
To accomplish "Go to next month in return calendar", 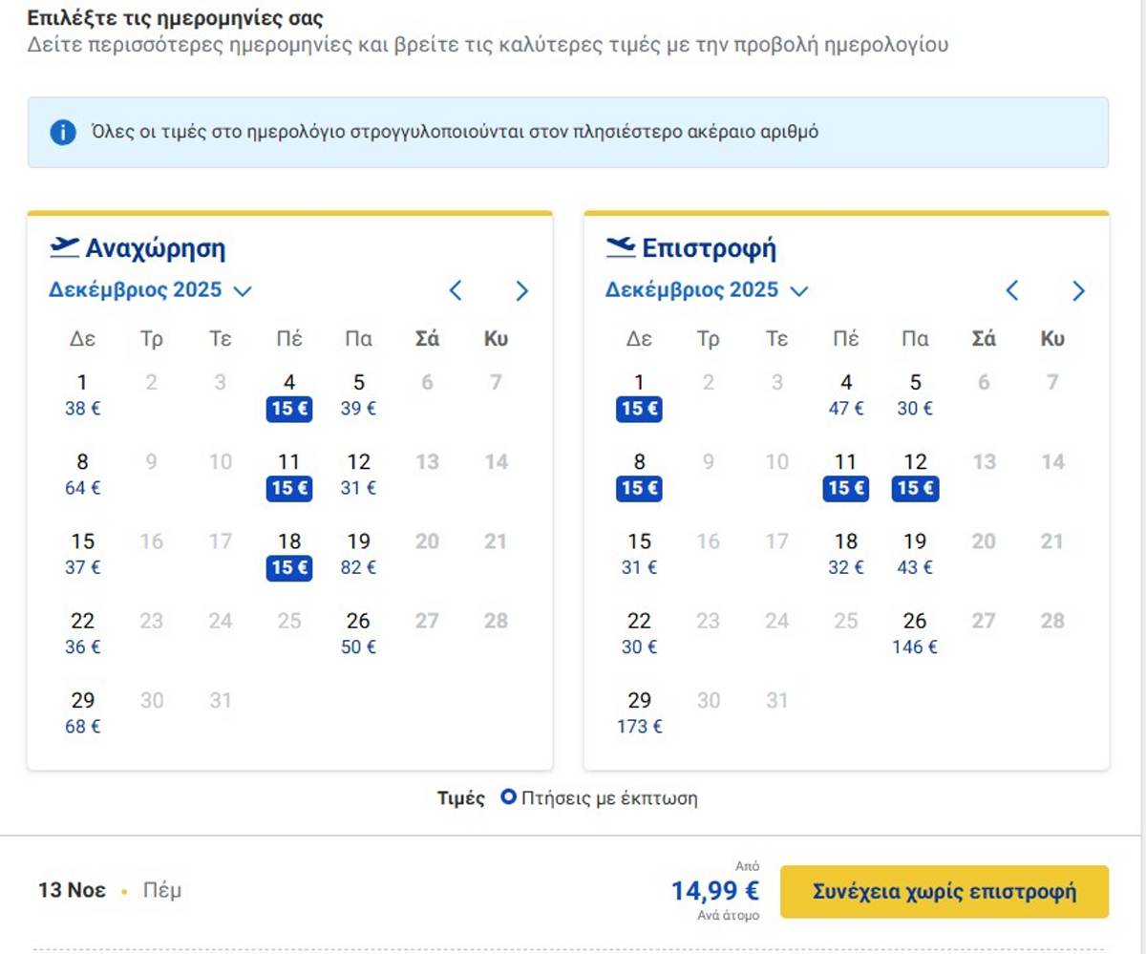I will [1078, 290].
